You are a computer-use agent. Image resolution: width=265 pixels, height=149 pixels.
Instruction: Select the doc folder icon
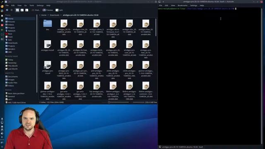(48, 24)
